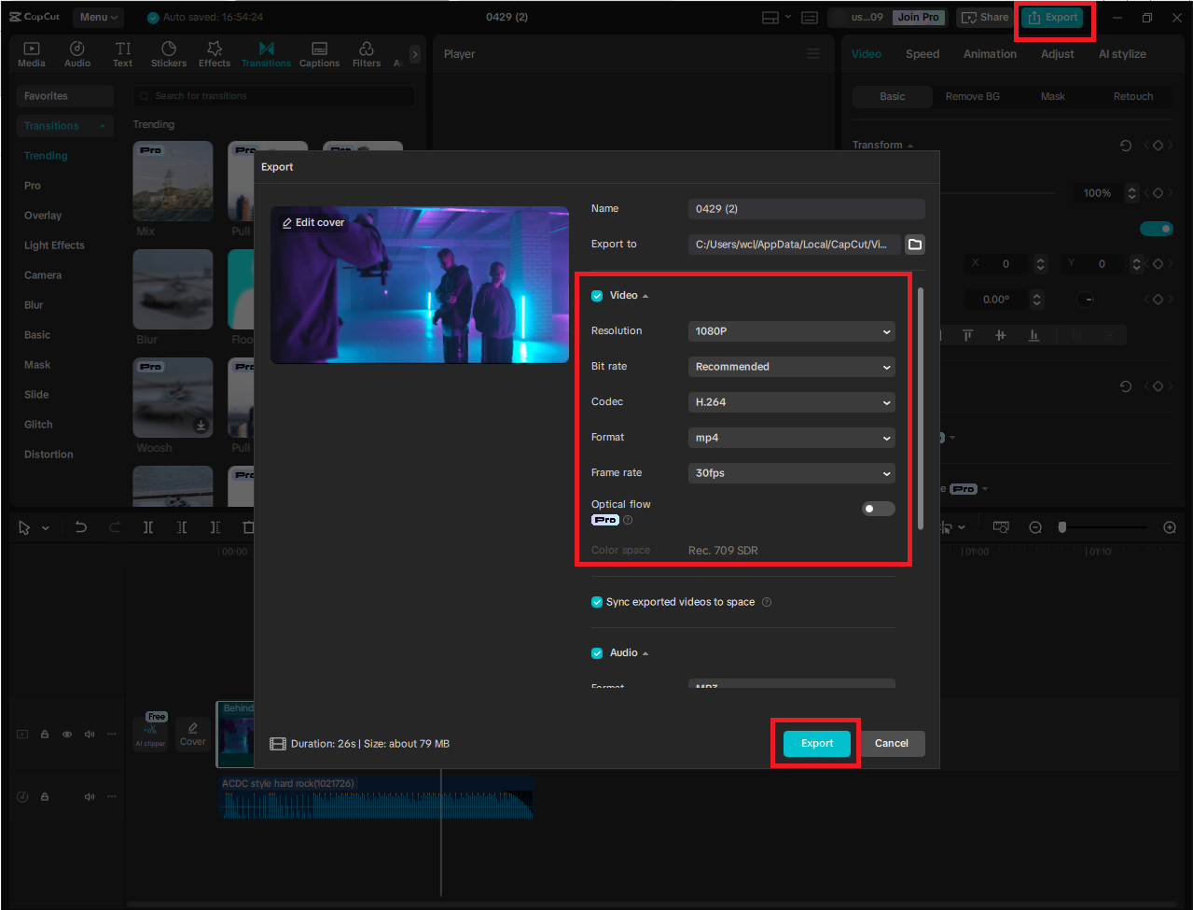
Task: Click the Share button
Action: click(x=985, y=18)
